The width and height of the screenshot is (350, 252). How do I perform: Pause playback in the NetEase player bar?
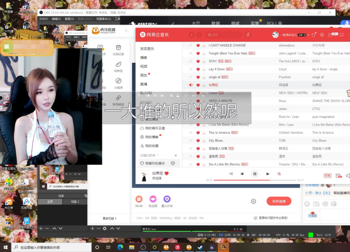pos(255,174)
